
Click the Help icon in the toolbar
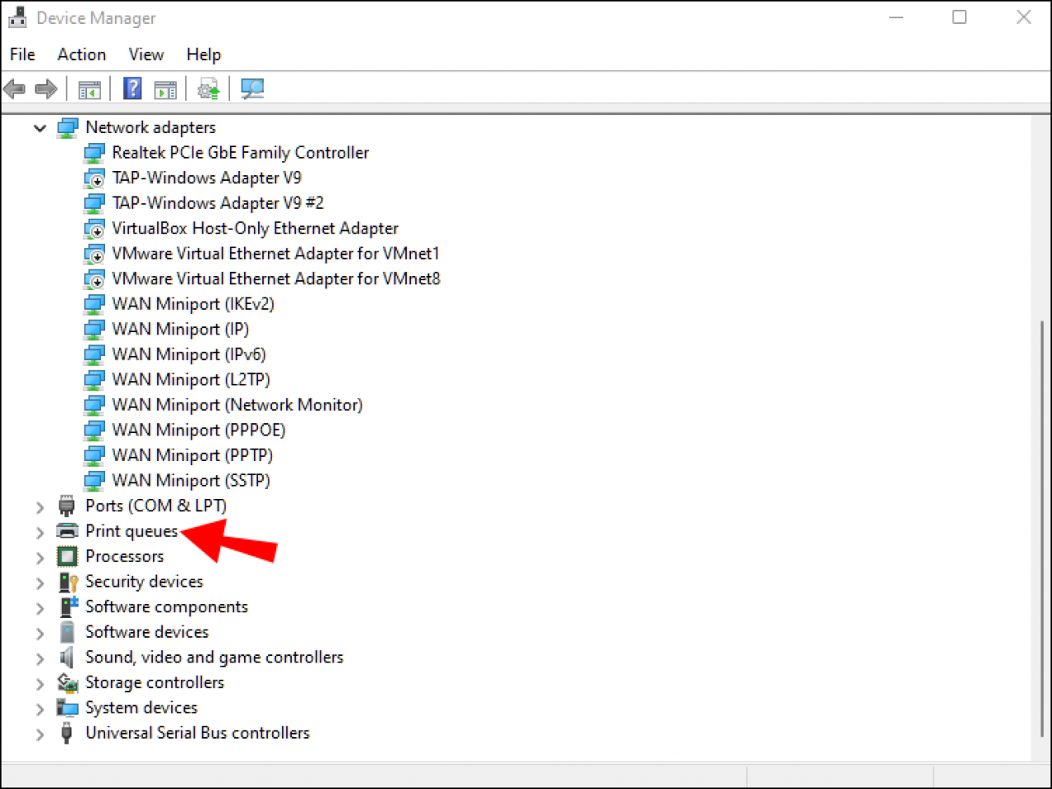(132, 88)
